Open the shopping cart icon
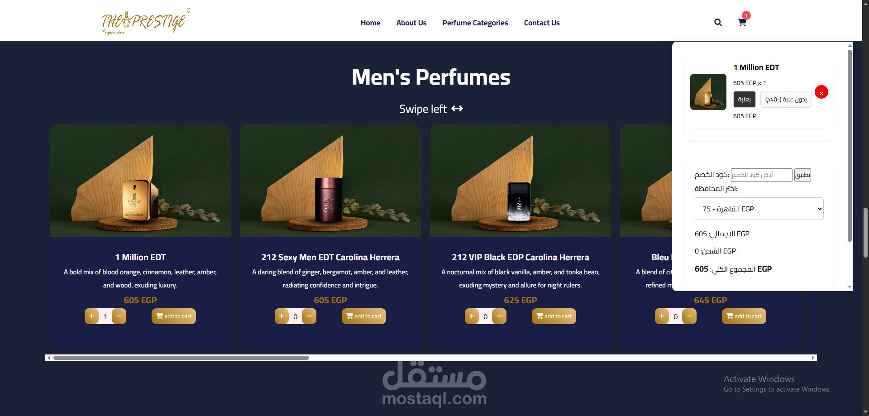The image size is (869, 416). point(742,22)
